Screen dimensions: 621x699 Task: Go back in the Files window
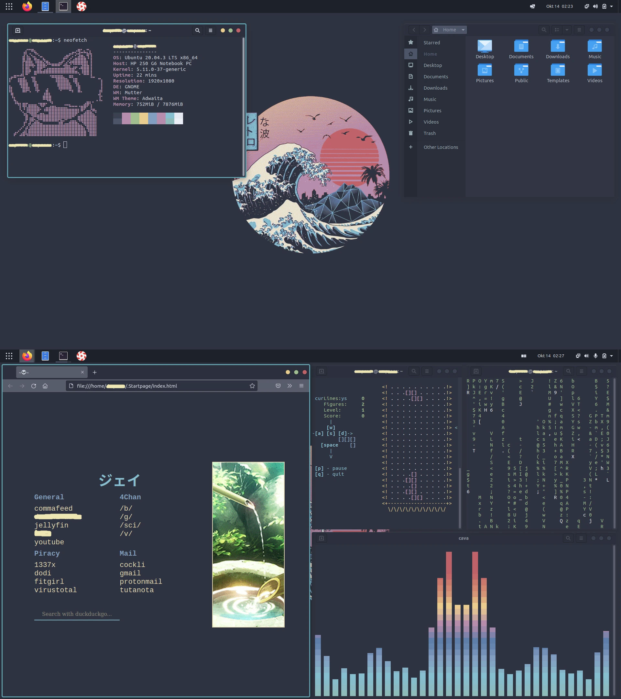[x=414, y=30]
